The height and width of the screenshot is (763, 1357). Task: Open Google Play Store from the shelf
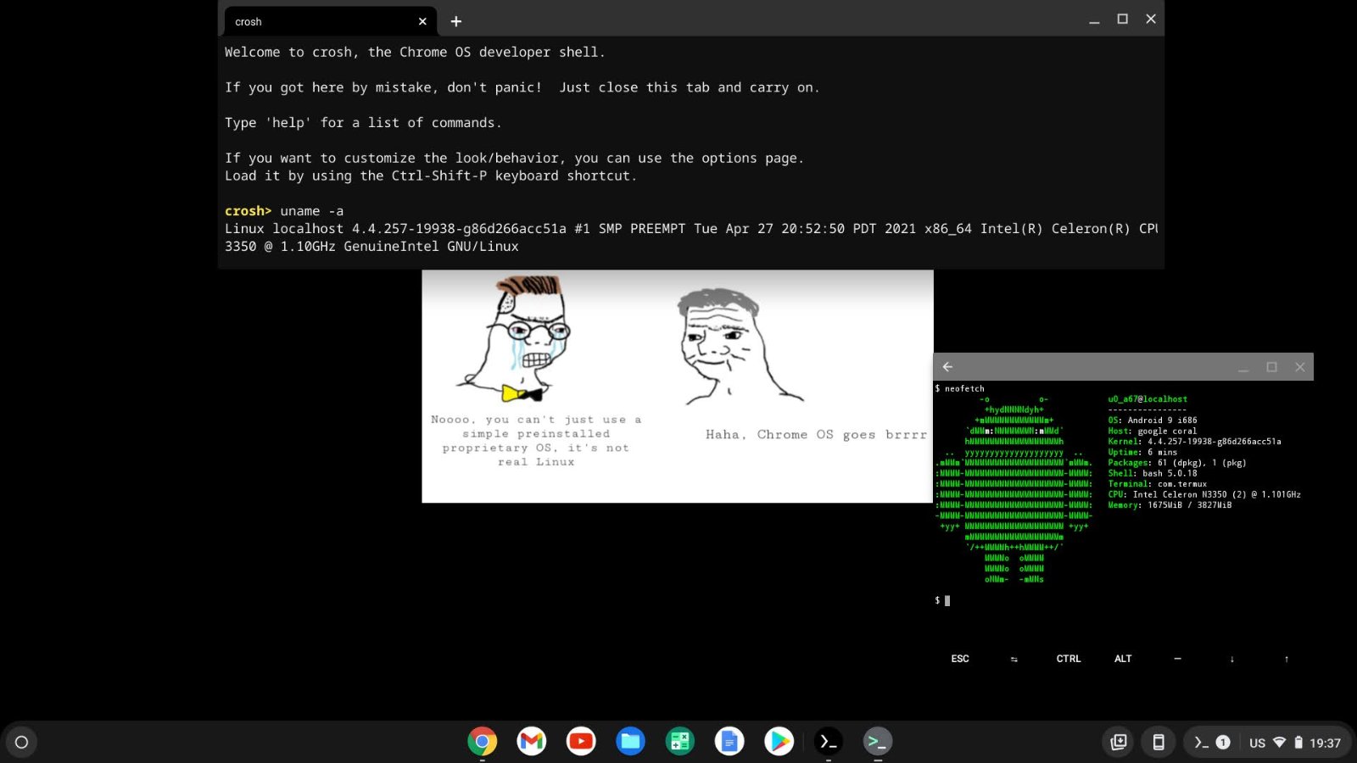(779, 742)
